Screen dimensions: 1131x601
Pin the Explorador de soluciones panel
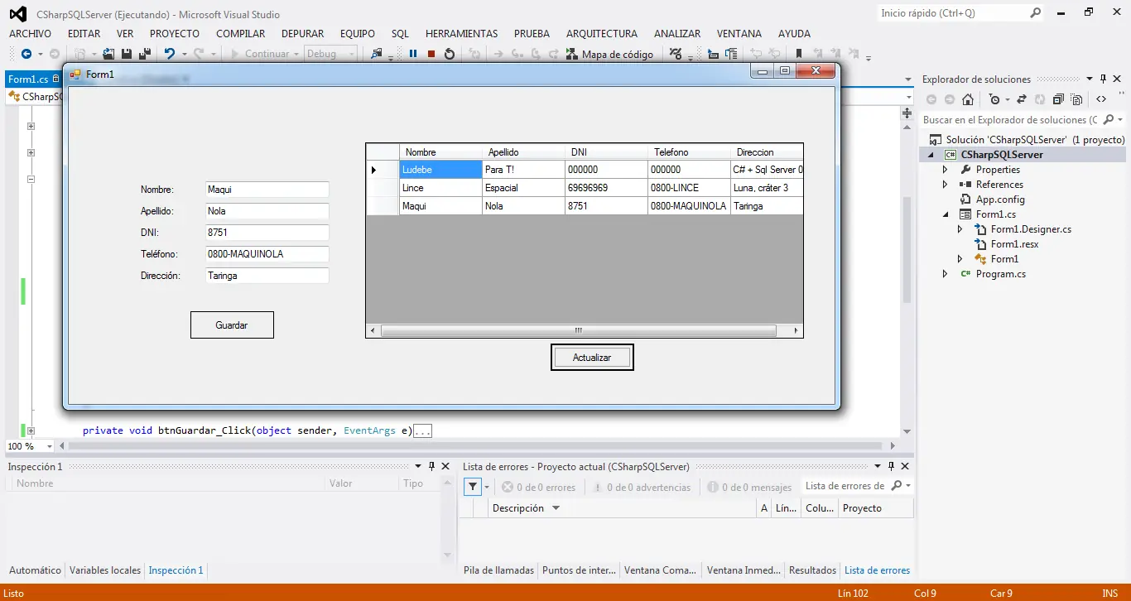click(1103, 79)
